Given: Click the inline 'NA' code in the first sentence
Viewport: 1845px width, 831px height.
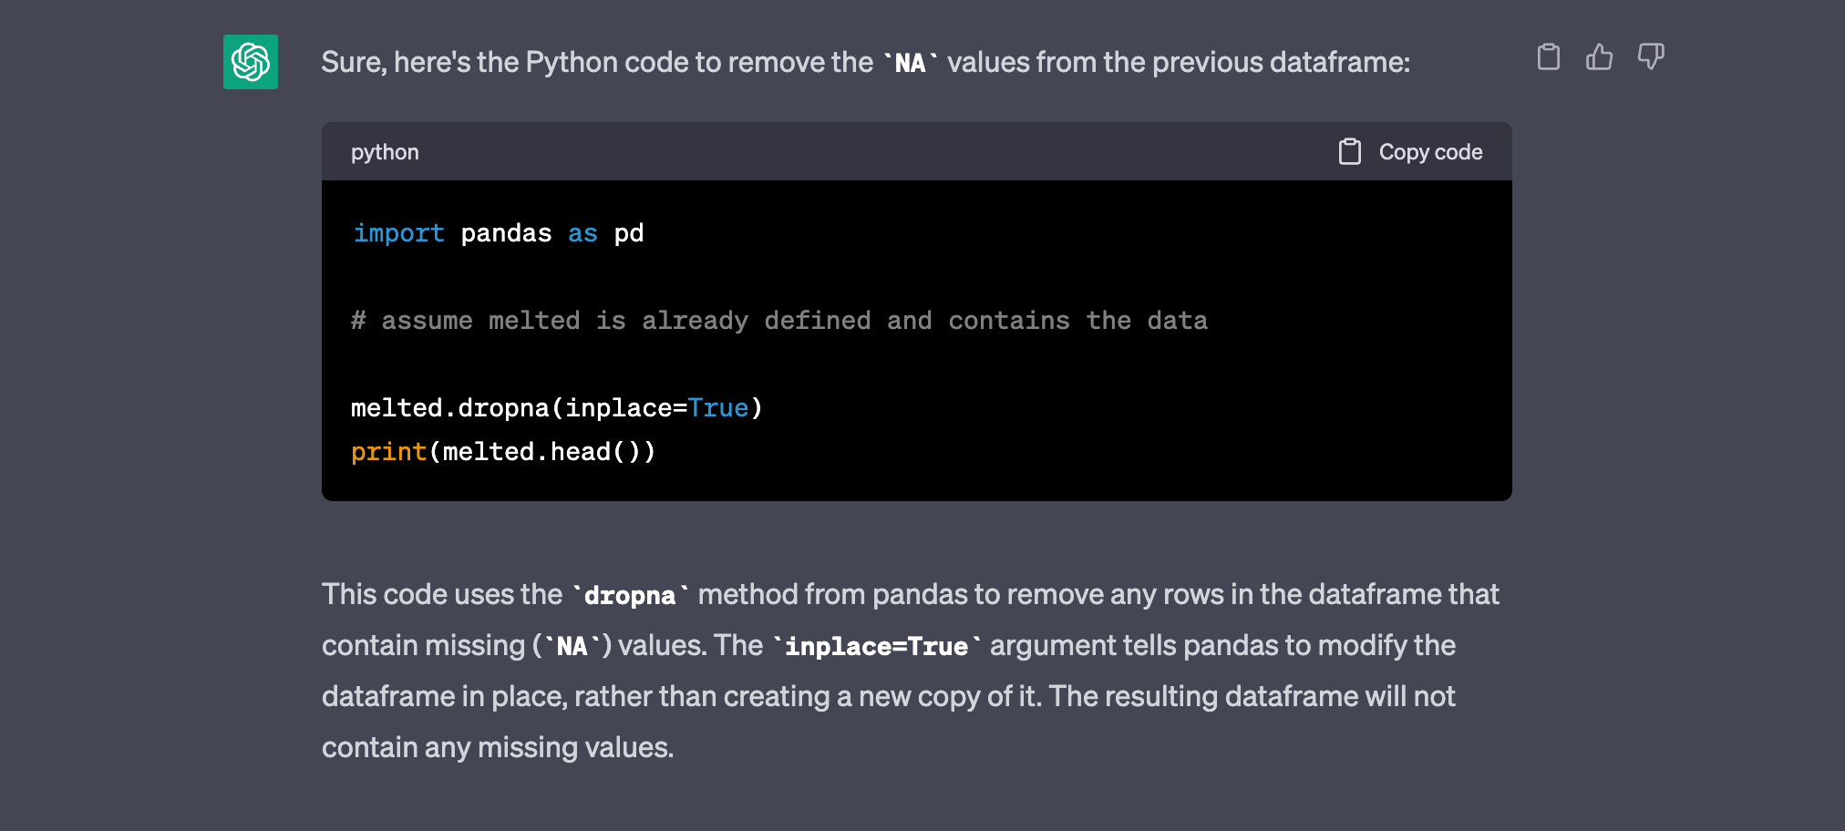Looking at the screenshot, I should pos(910,63).
